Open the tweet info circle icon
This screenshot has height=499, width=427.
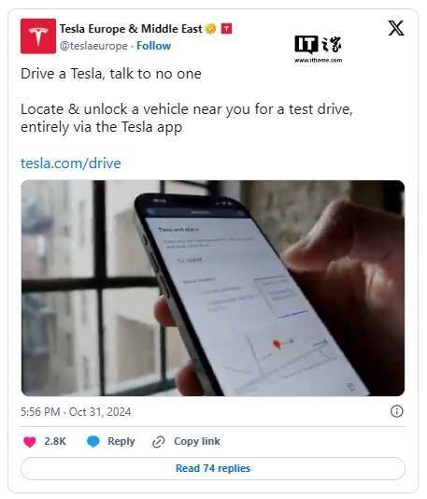396,411
